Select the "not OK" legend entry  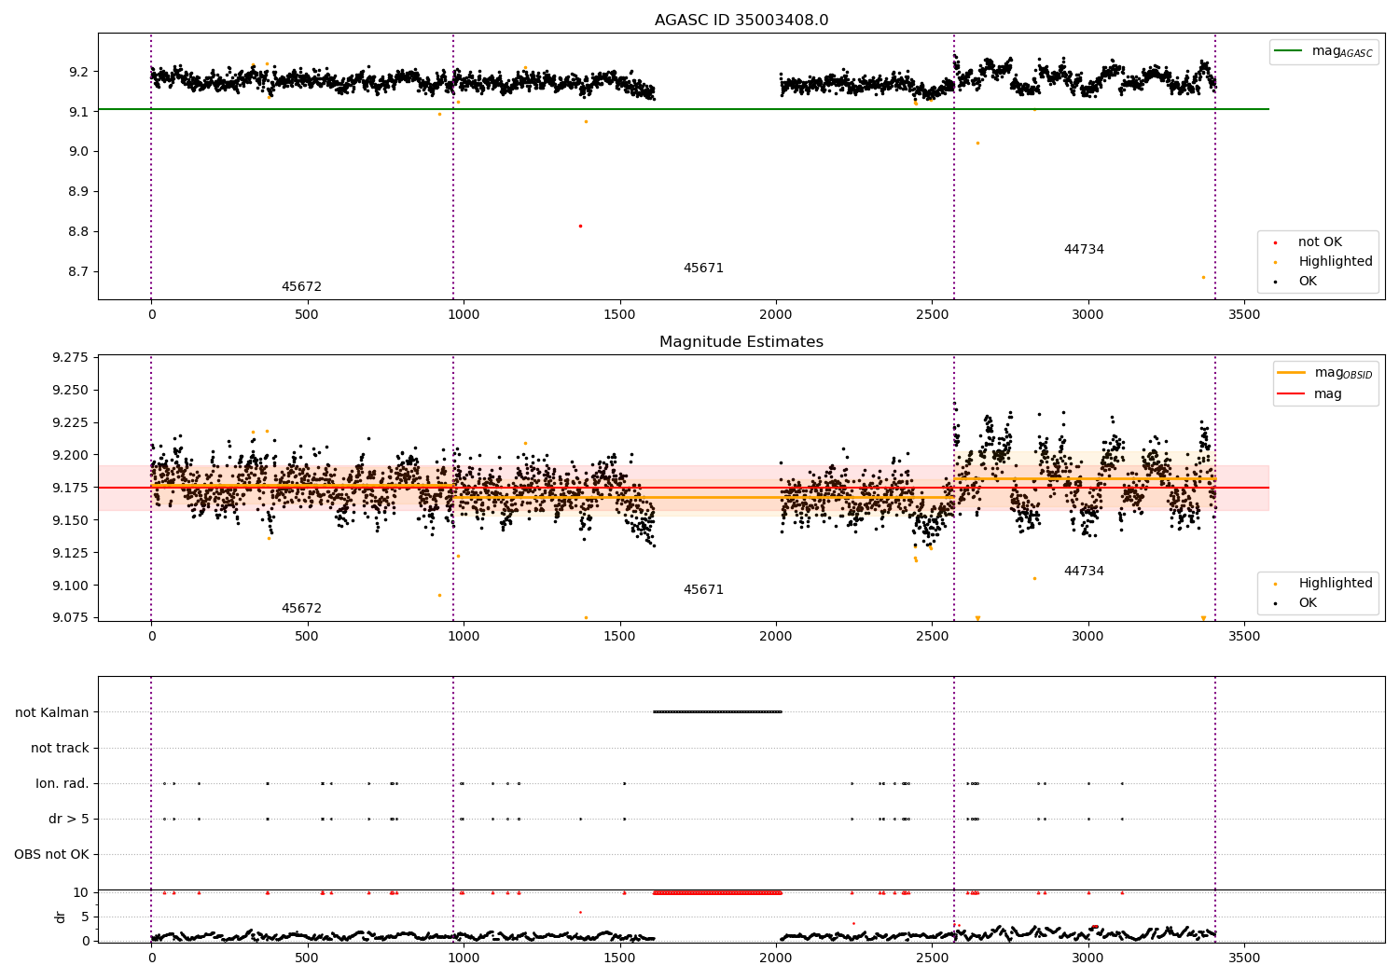point(1320,242)
